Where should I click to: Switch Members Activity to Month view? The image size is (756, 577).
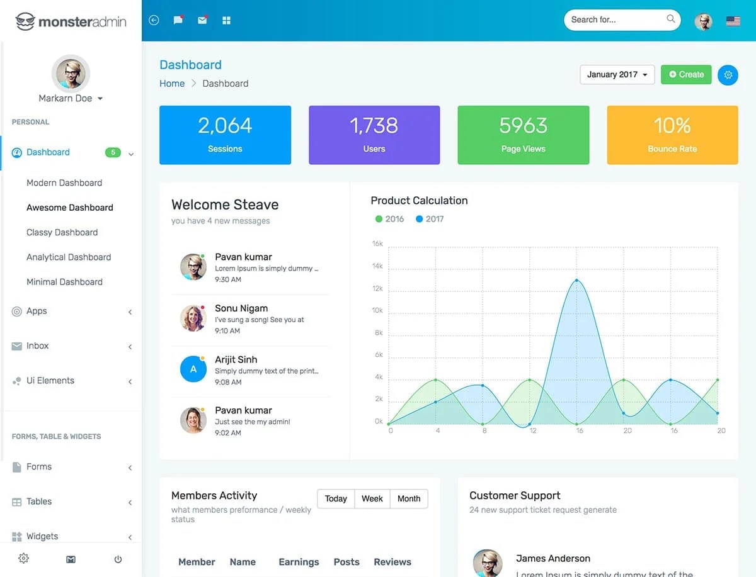tap(408, 498)
